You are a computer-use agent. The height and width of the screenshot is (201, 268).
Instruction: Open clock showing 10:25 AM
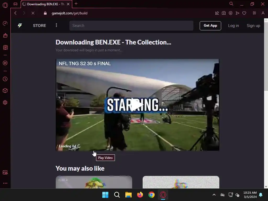click(250, 195)
